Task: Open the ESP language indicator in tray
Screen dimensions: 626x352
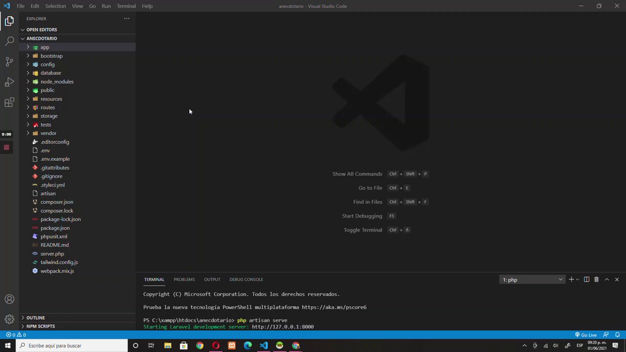Action: pos(580,346)
